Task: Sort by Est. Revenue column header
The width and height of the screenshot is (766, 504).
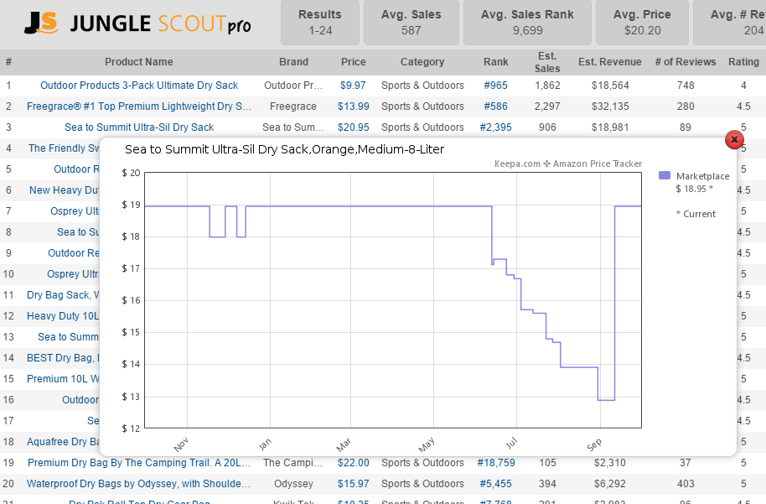Action: coord(609,62)
